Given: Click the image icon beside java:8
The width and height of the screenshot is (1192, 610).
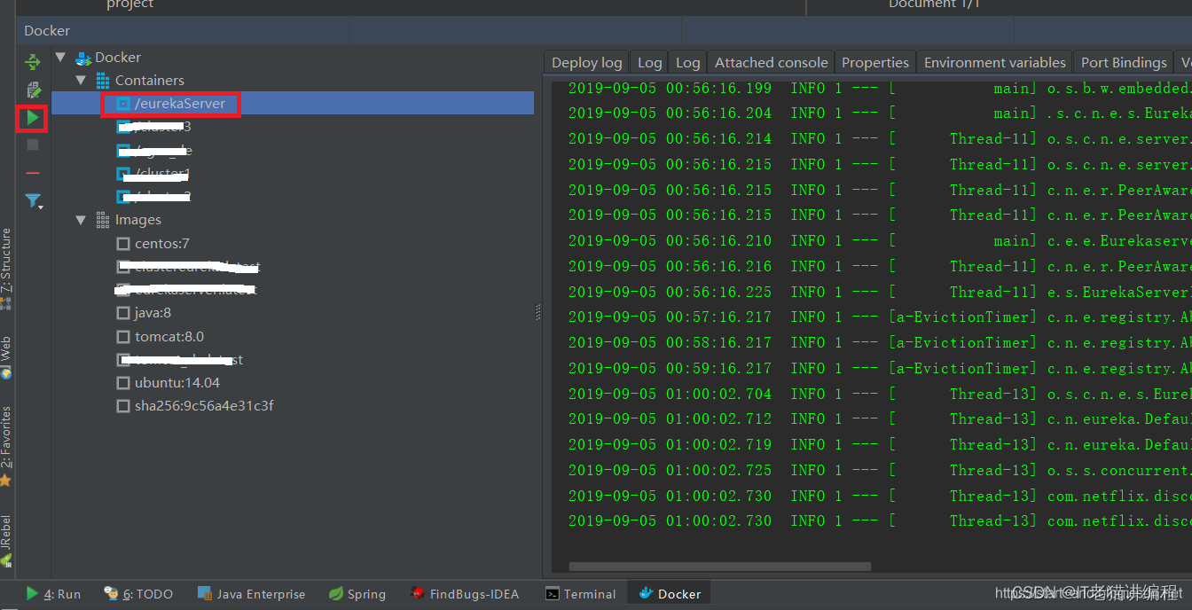Looking at the screenshot, I should point(123,312).
